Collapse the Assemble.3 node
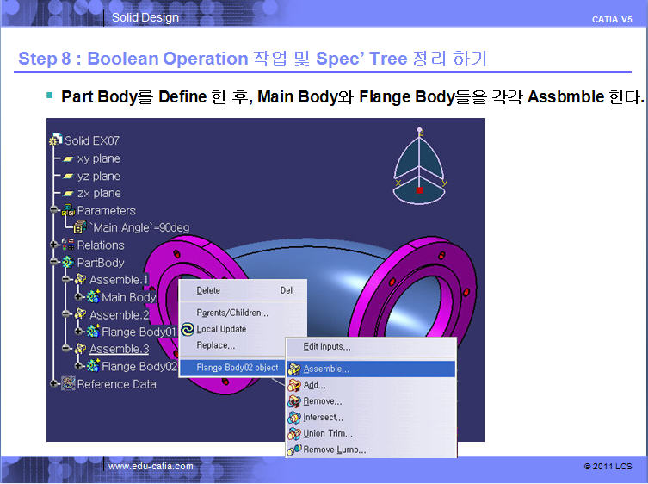 click(66, 348)
